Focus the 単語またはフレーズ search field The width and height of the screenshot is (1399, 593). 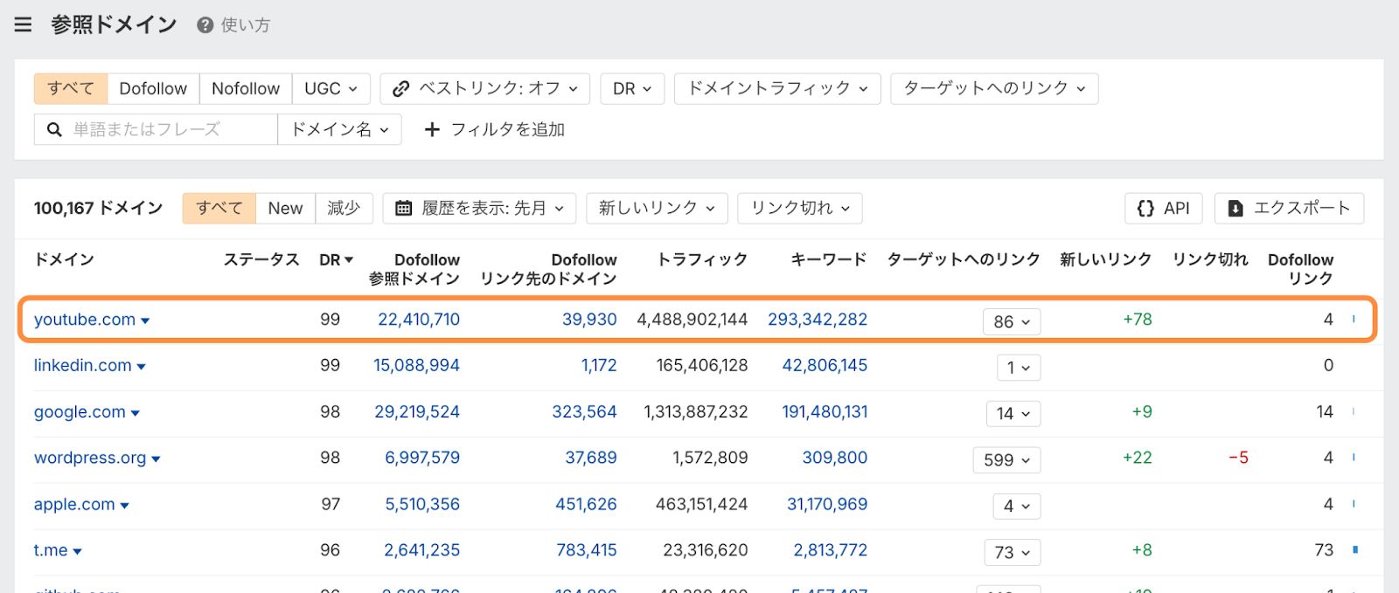point(156,129)
